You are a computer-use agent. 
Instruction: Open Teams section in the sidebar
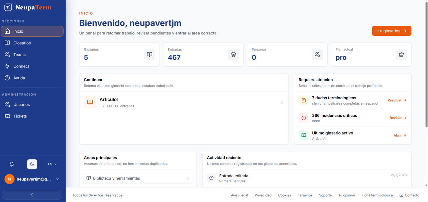point(32,55)
